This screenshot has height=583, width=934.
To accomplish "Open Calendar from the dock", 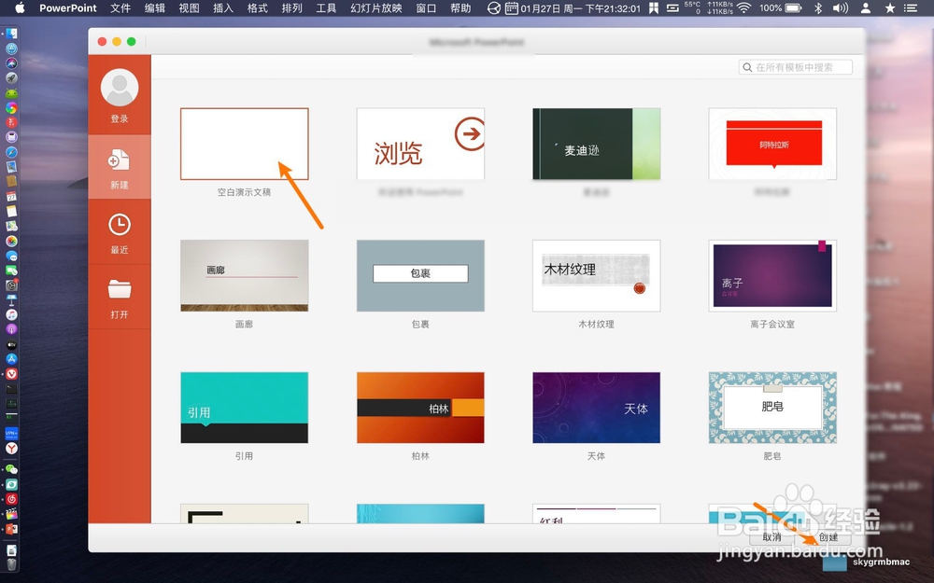I will [x=11, y=196].
